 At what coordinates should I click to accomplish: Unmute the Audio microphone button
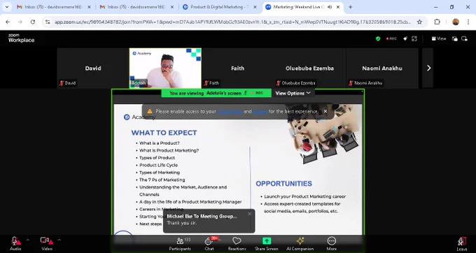(15, 244)
